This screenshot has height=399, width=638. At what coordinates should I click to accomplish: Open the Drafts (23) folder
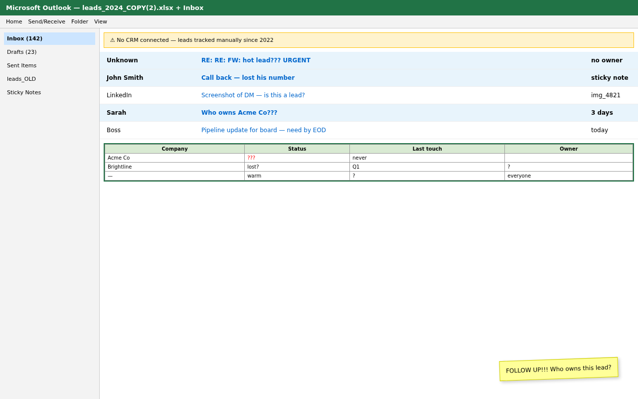point(49,52)
